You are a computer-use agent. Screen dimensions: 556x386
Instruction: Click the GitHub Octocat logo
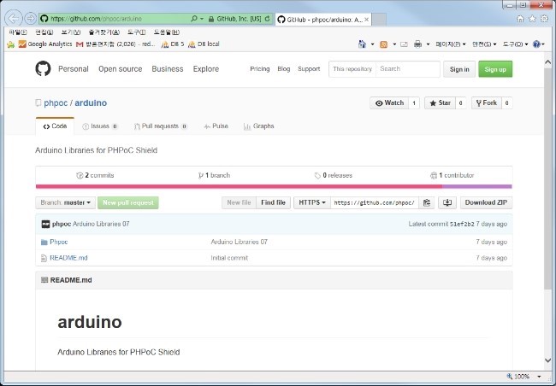tap(44, 69)
